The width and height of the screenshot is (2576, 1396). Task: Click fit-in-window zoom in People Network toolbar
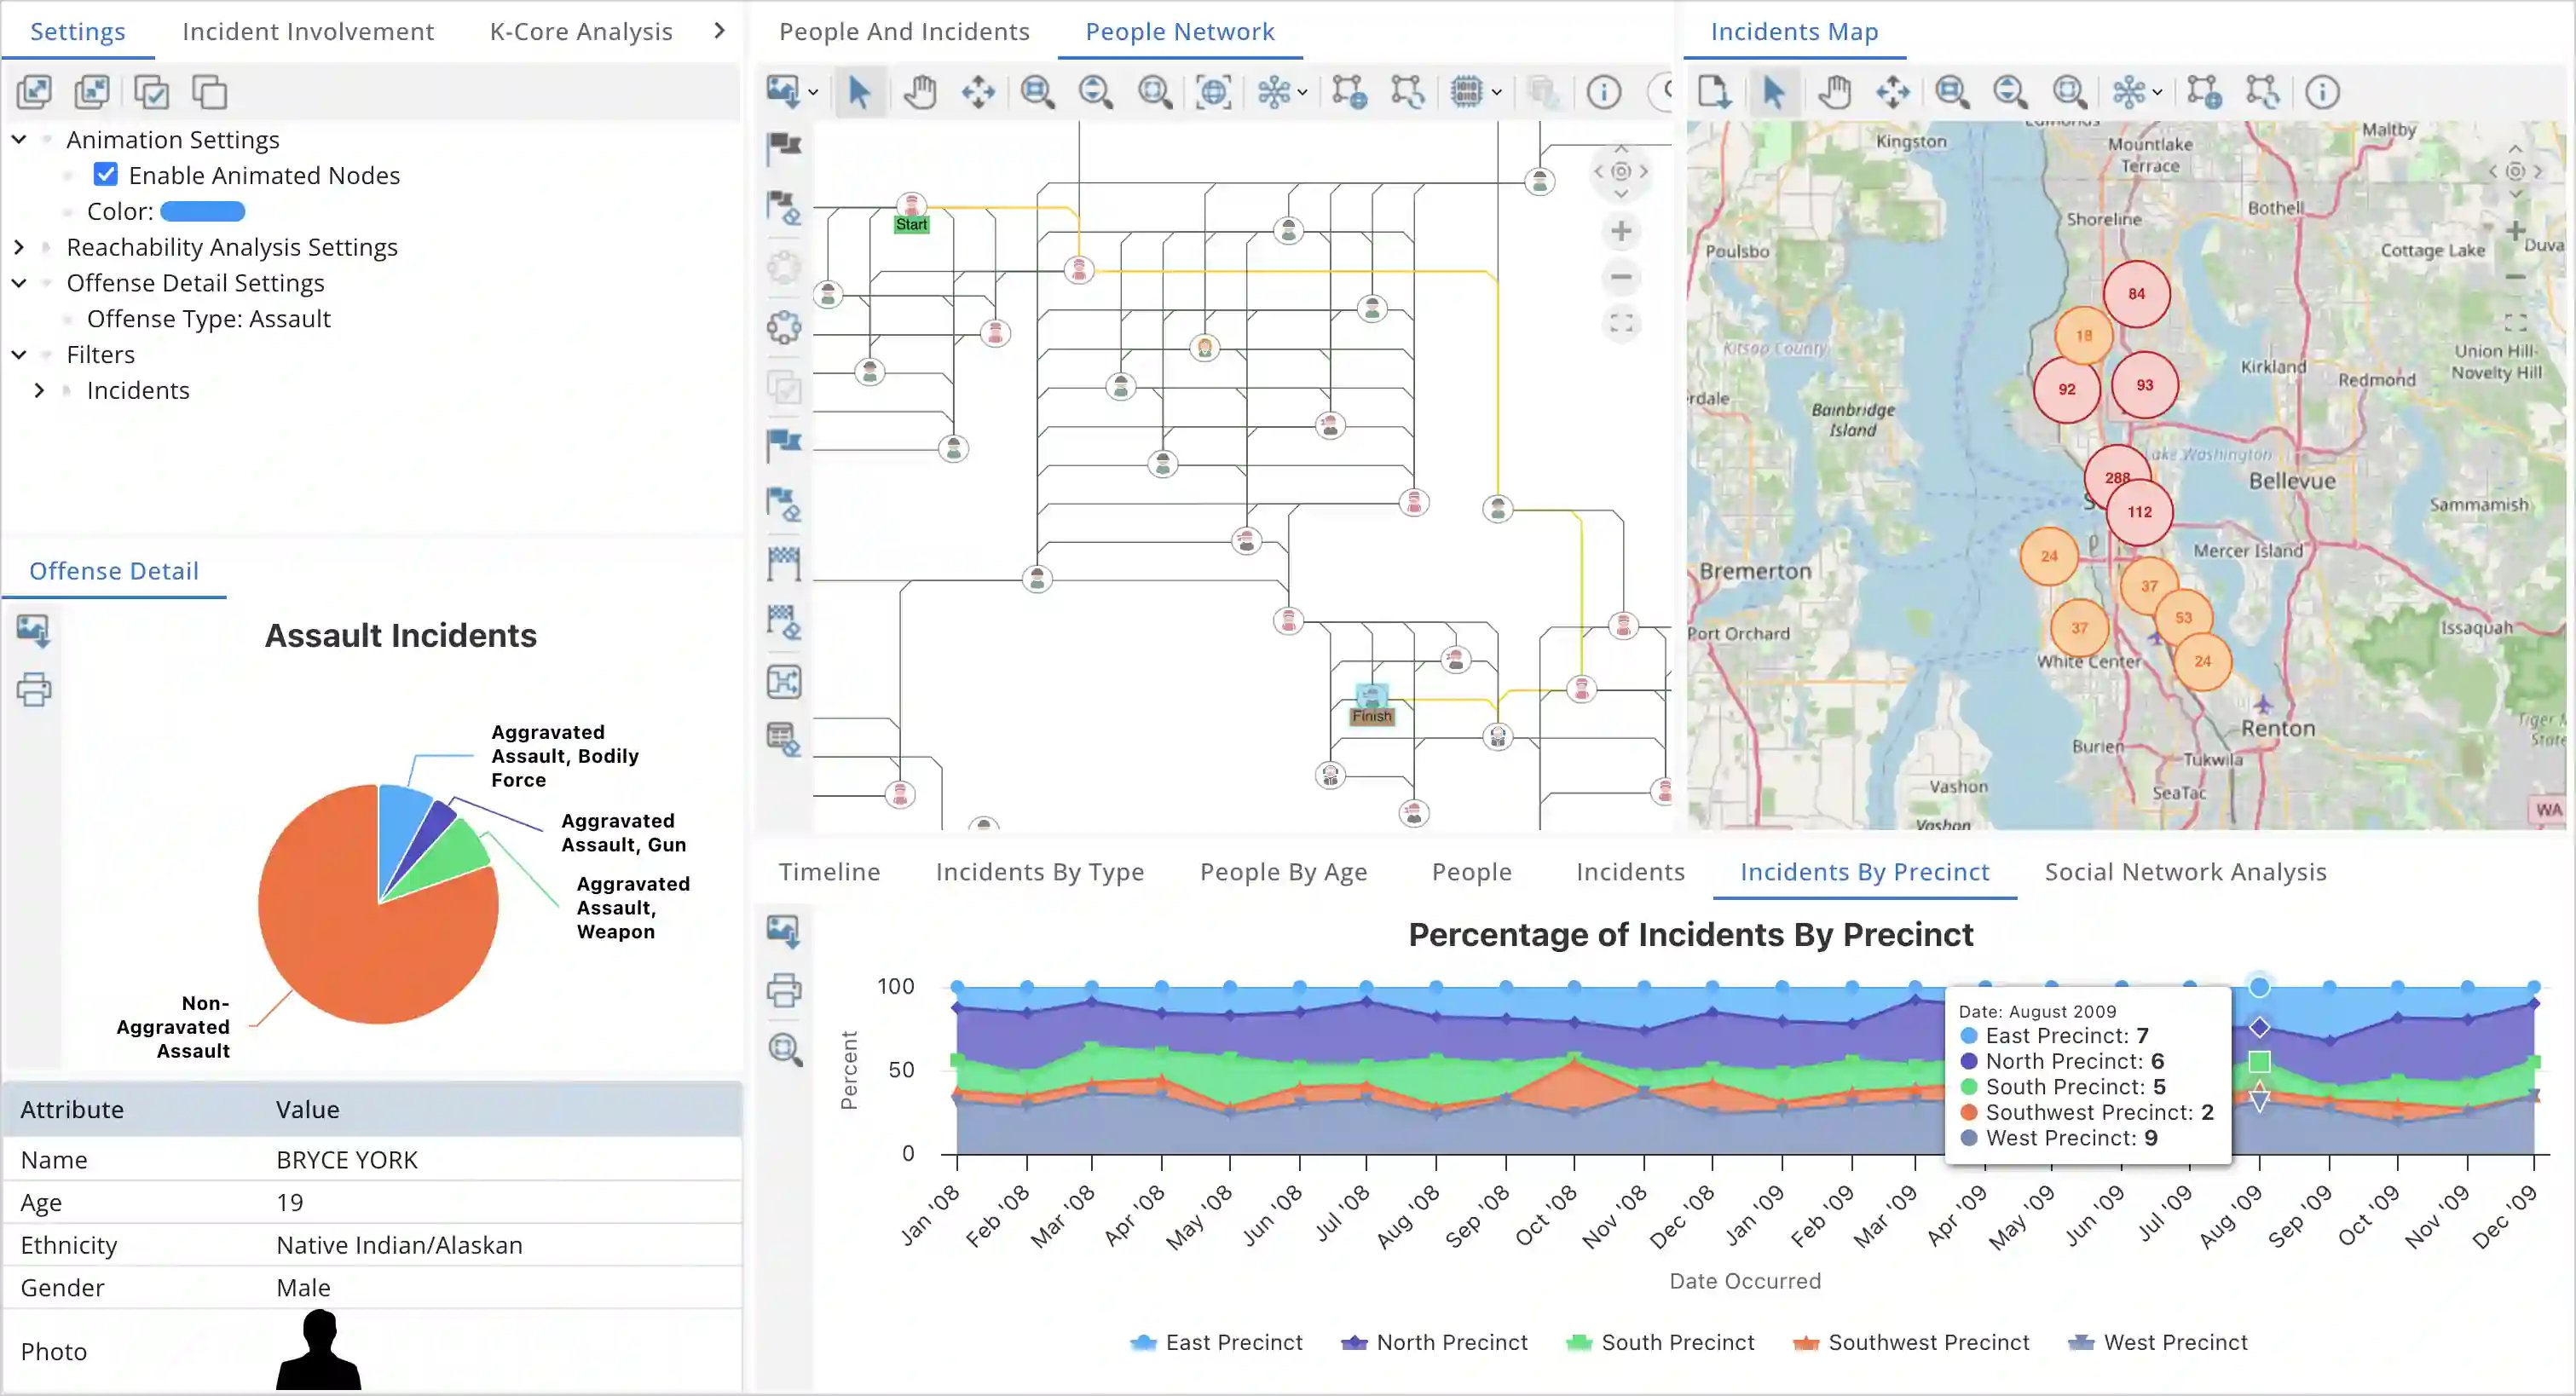[x=1155, y=92]
